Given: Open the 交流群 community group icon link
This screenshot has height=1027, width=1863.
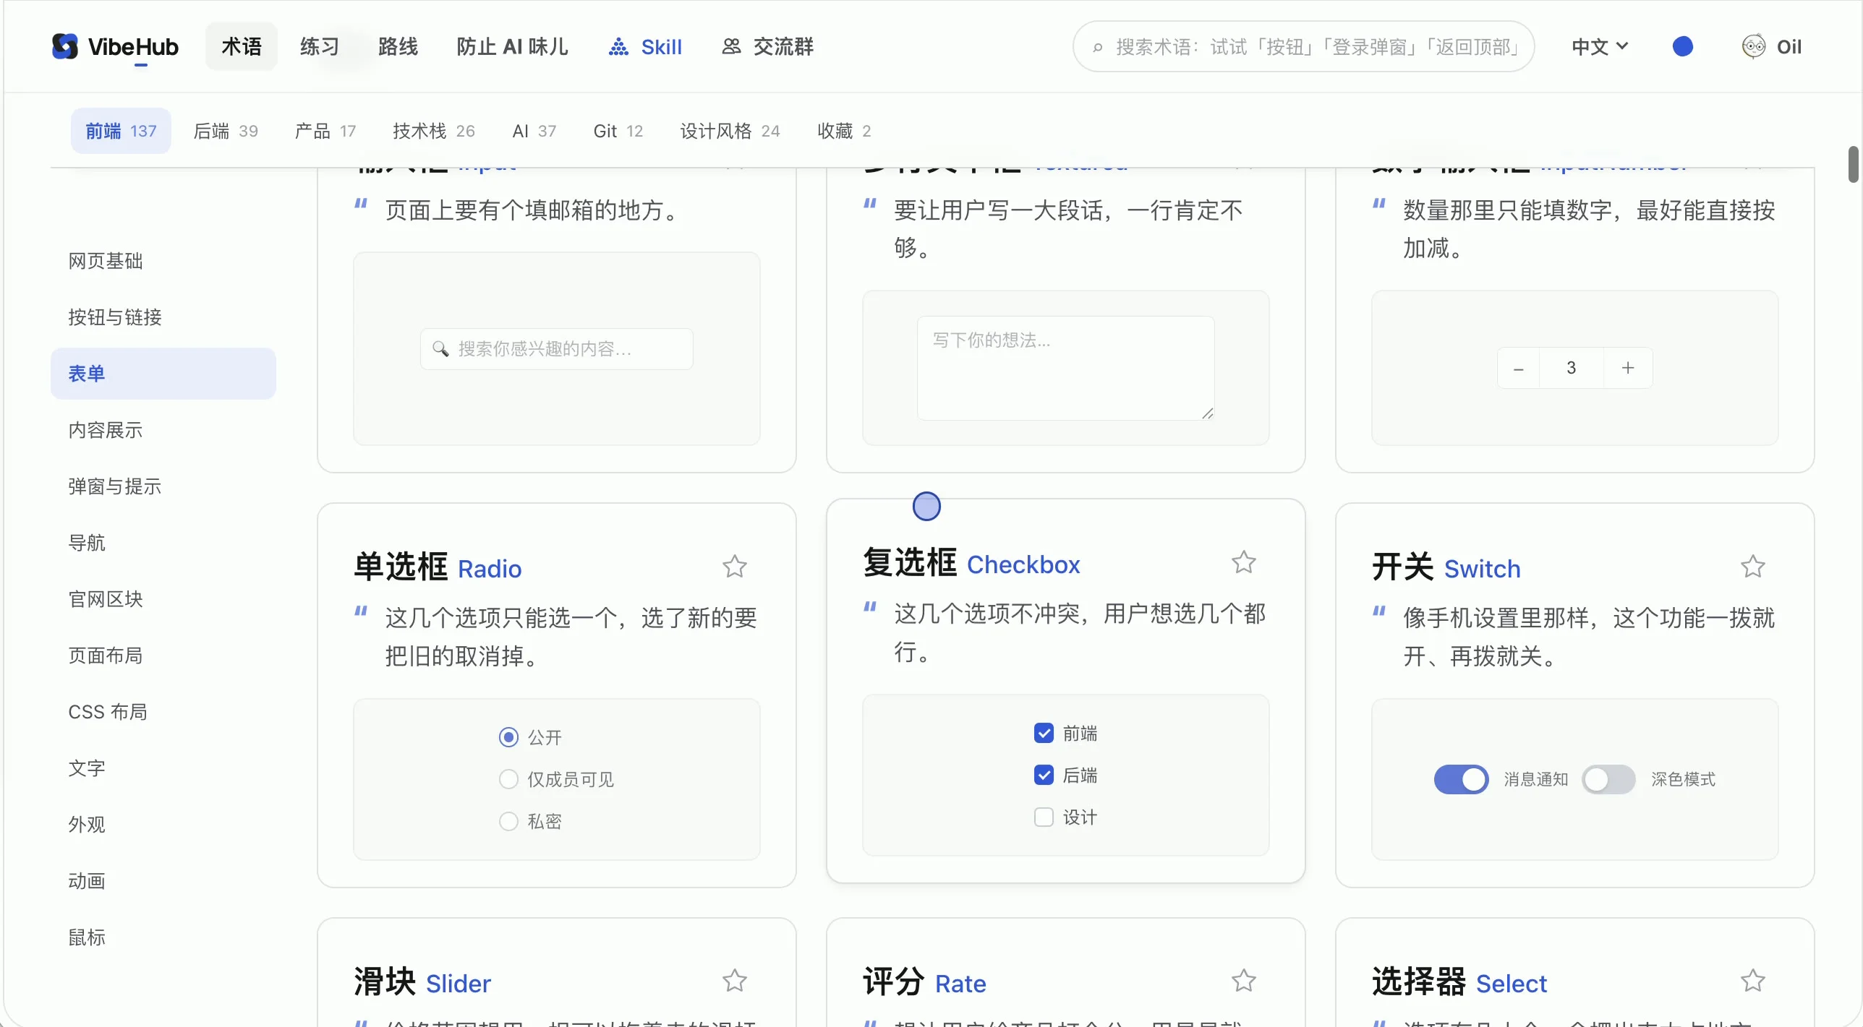Looking at the screenshot, I should 731,47.
